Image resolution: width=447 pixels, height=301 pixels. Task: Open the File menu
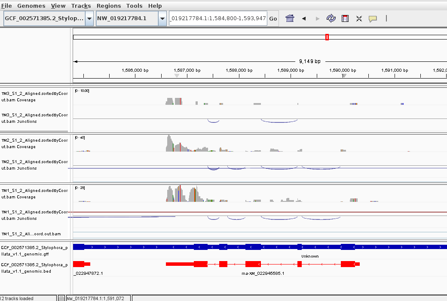(6, 6)
